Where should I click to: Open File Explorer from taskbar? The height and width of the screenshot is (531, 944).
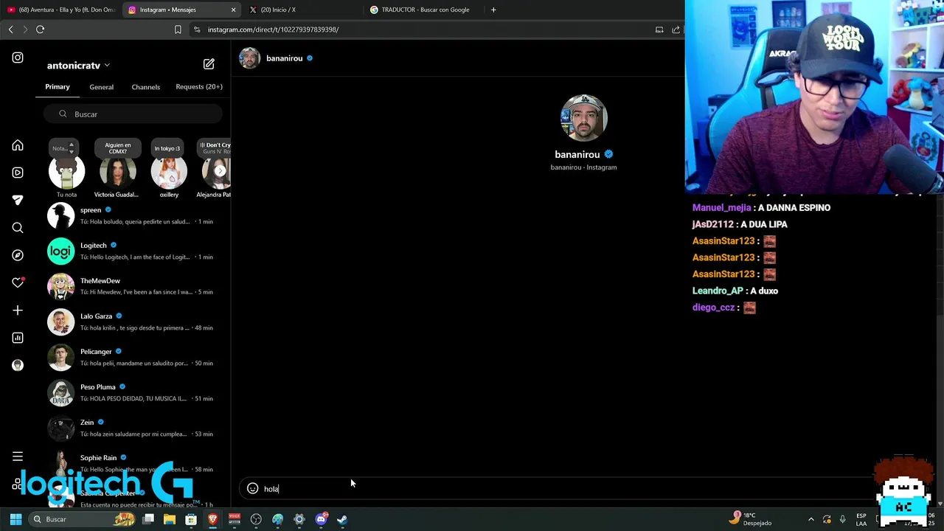tap(170, 519)
